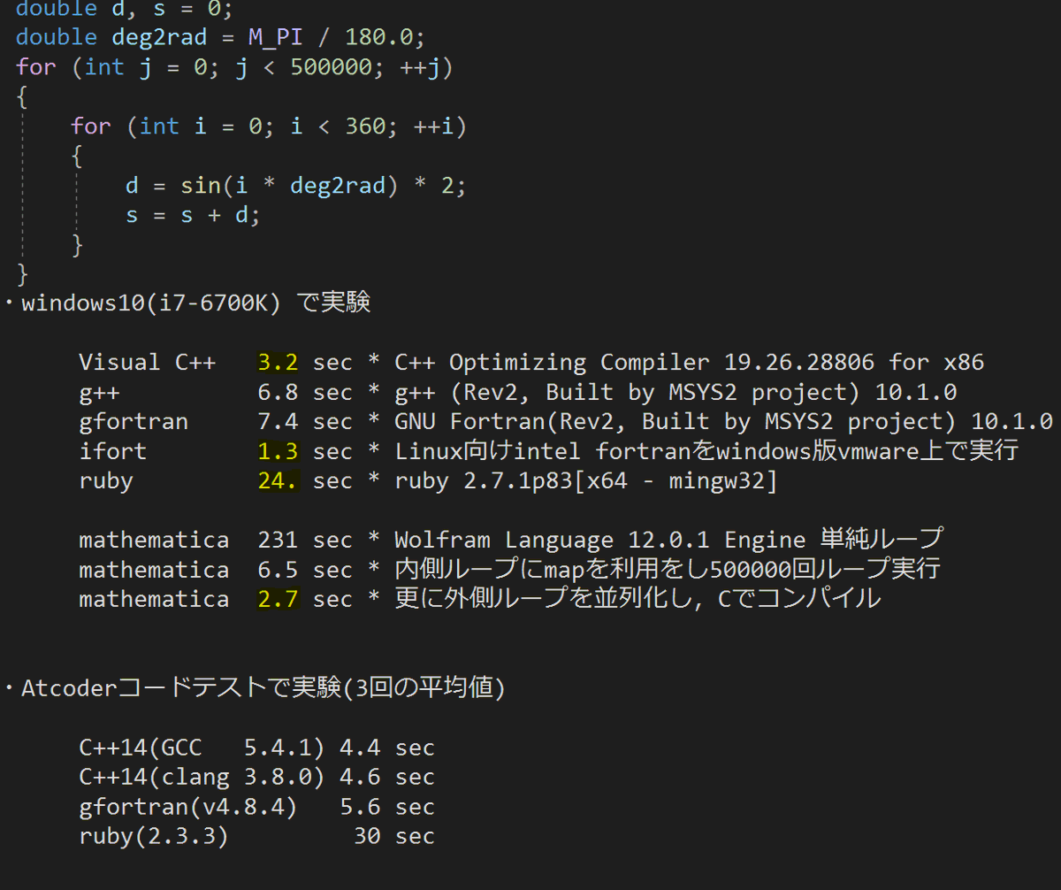Image resolution: width=1061 pixels, height=890 pixels.
Task: Click the highlighted 3.2 sec Visual C++ result
Action: [278, 362]
